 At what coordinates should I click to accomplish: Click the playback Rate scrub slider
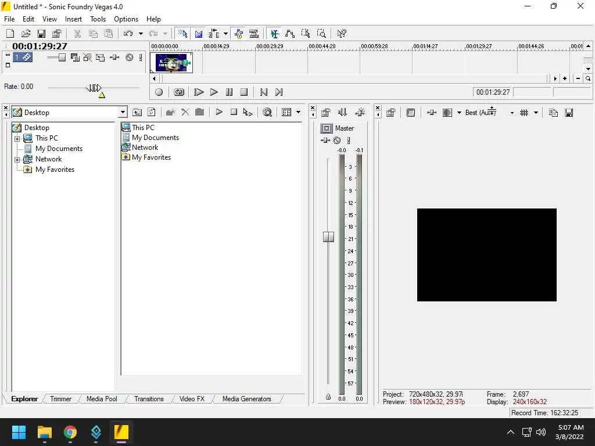tap(94, 88)
